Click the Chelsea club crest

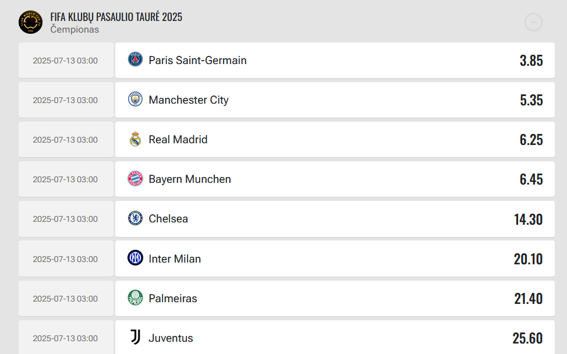pyautogui.click(x=135, y=218)
